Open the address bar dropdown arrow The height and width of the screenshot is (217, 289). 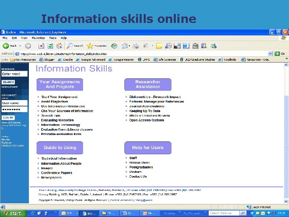tap(270, 54)
